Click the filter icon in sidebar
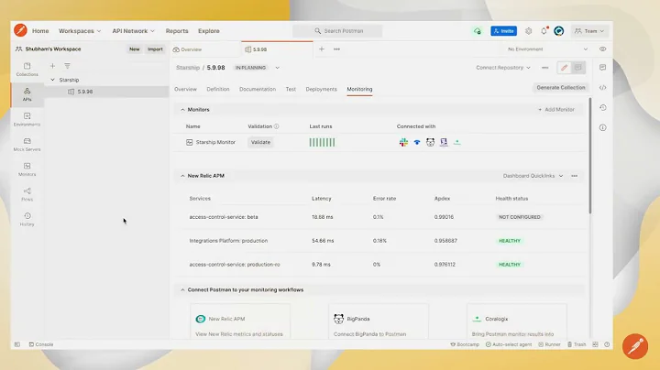The height and width of the screenshot is (370, 660). click(67, 66)
